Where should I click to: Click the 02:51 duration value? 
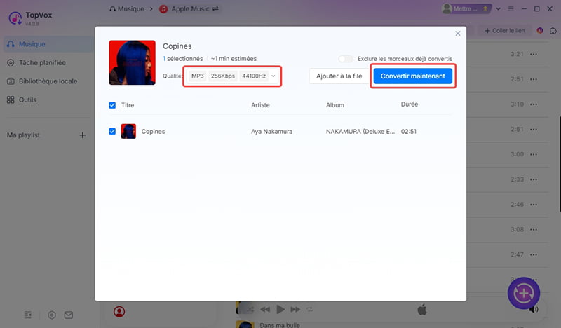point(409,132)
